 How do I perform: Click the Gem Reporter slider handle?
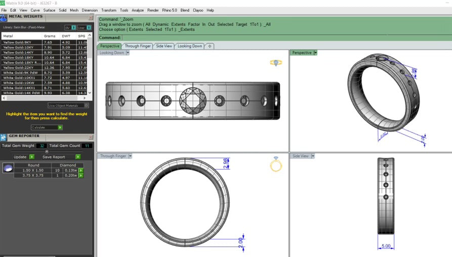[47, 151]
